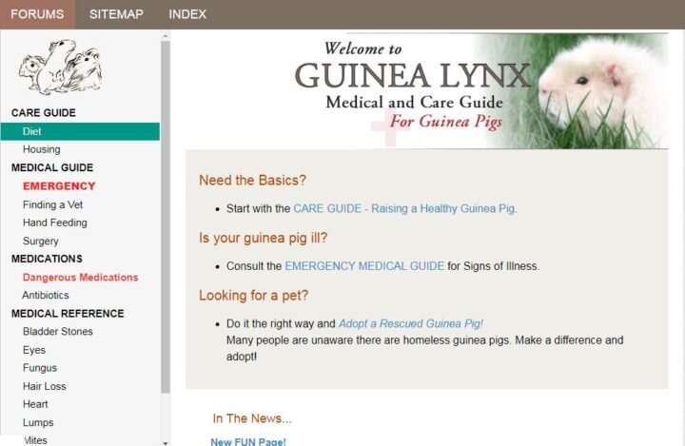
Task: Open the EMERGENCY medical guide link
Action: pos(59,186)
